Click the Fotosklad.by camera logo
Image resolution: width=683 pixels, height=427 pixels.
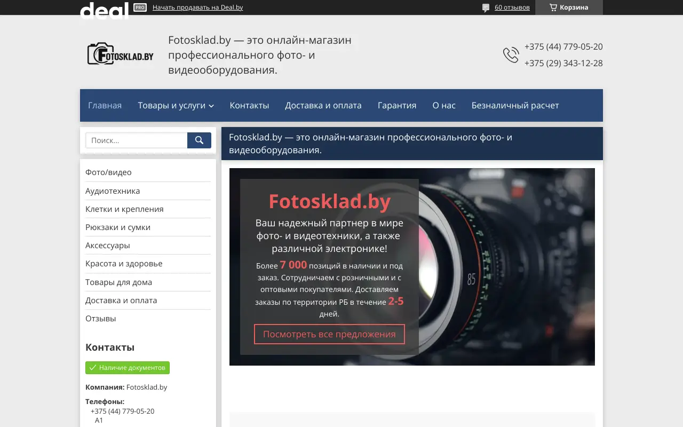point(120,53)
